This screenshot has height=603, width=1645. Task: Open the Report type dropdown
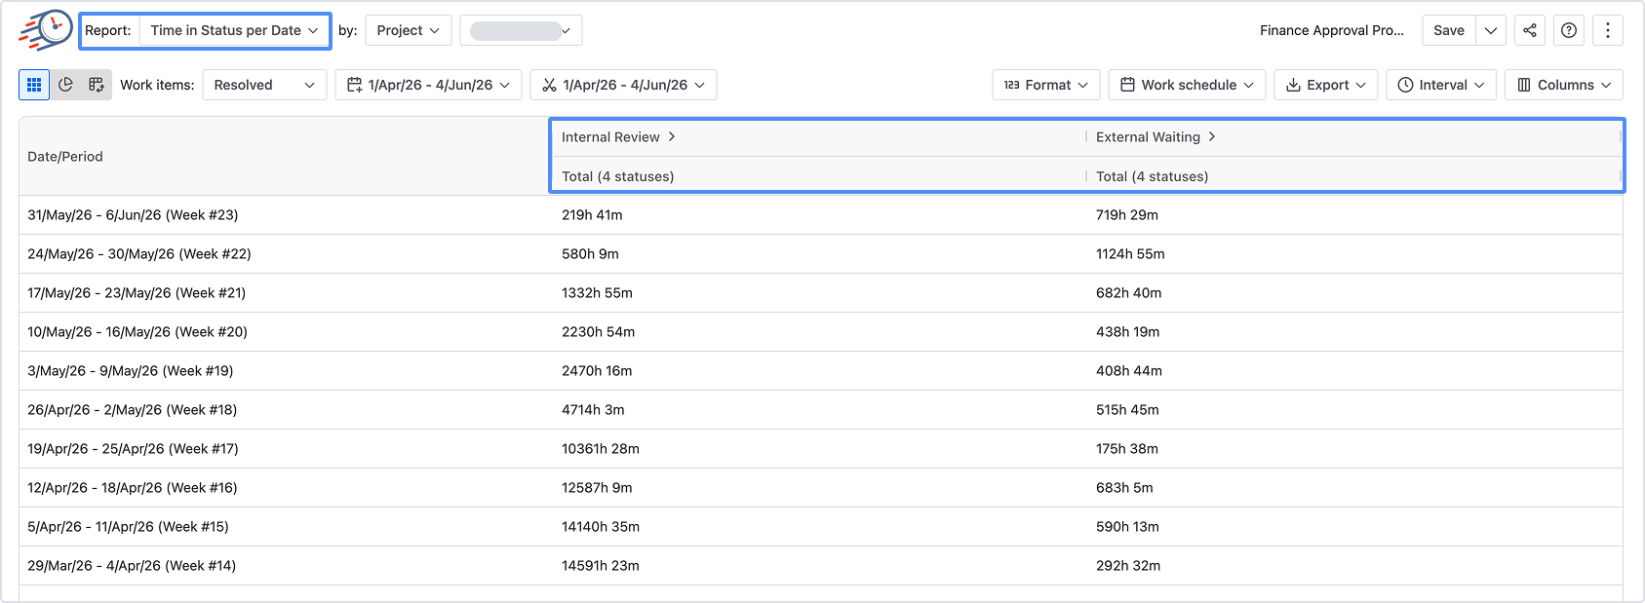234,30
